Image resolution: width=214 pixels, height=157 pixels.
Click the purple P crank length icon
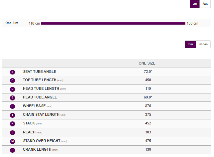click(12, 150)
